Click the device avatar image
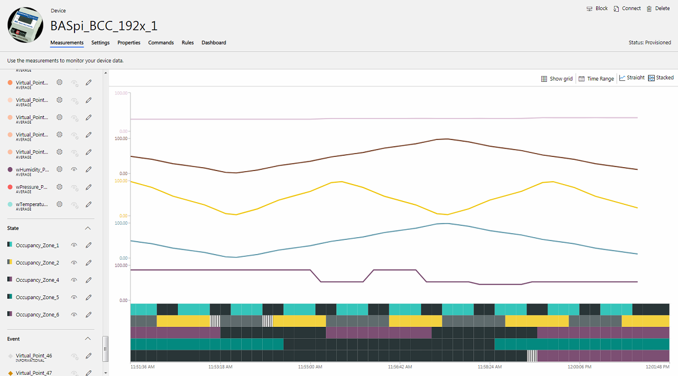The image size is (678, 376). click(x=25, y=25)
